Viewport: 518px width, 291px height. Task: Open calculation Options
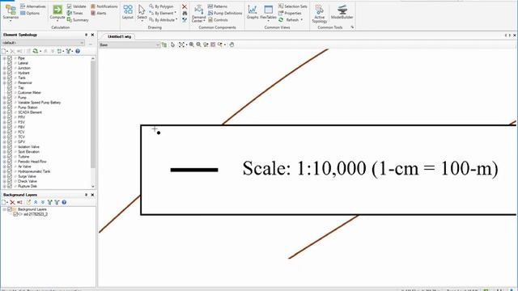(x=30, y=13)
